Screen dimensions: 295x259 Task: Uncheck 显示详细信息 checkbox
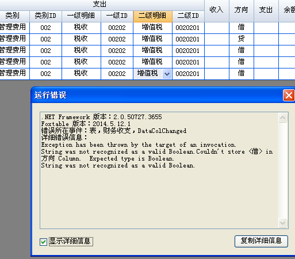pyautogui.click(x=43, y=242)
